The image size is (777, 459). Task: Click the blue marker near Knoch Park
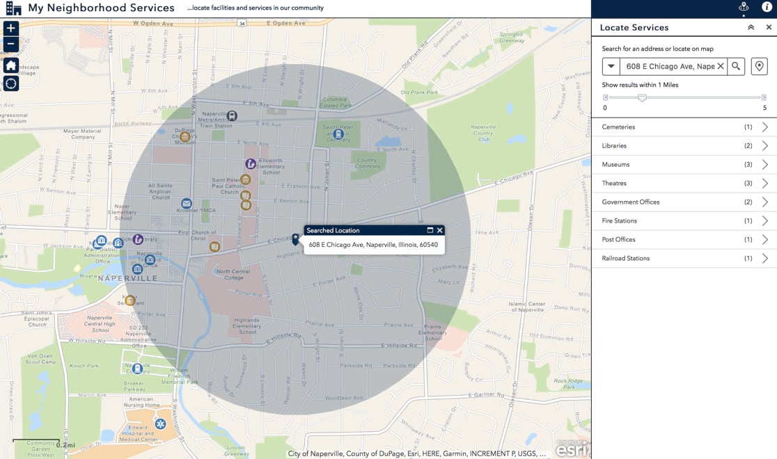click(137, 369)
